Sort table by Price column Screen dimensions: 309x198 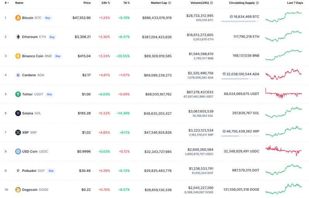pos(87,3)
